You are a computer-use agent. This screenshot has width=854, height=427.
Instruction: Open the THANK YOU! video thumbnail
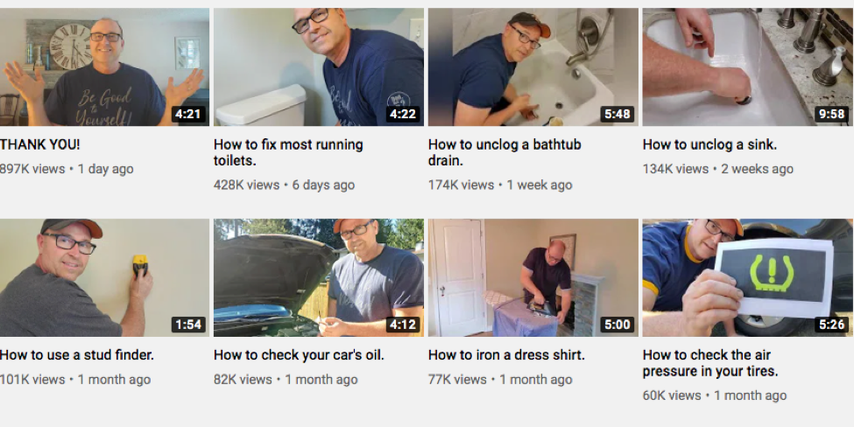click(x=104, y=66)
